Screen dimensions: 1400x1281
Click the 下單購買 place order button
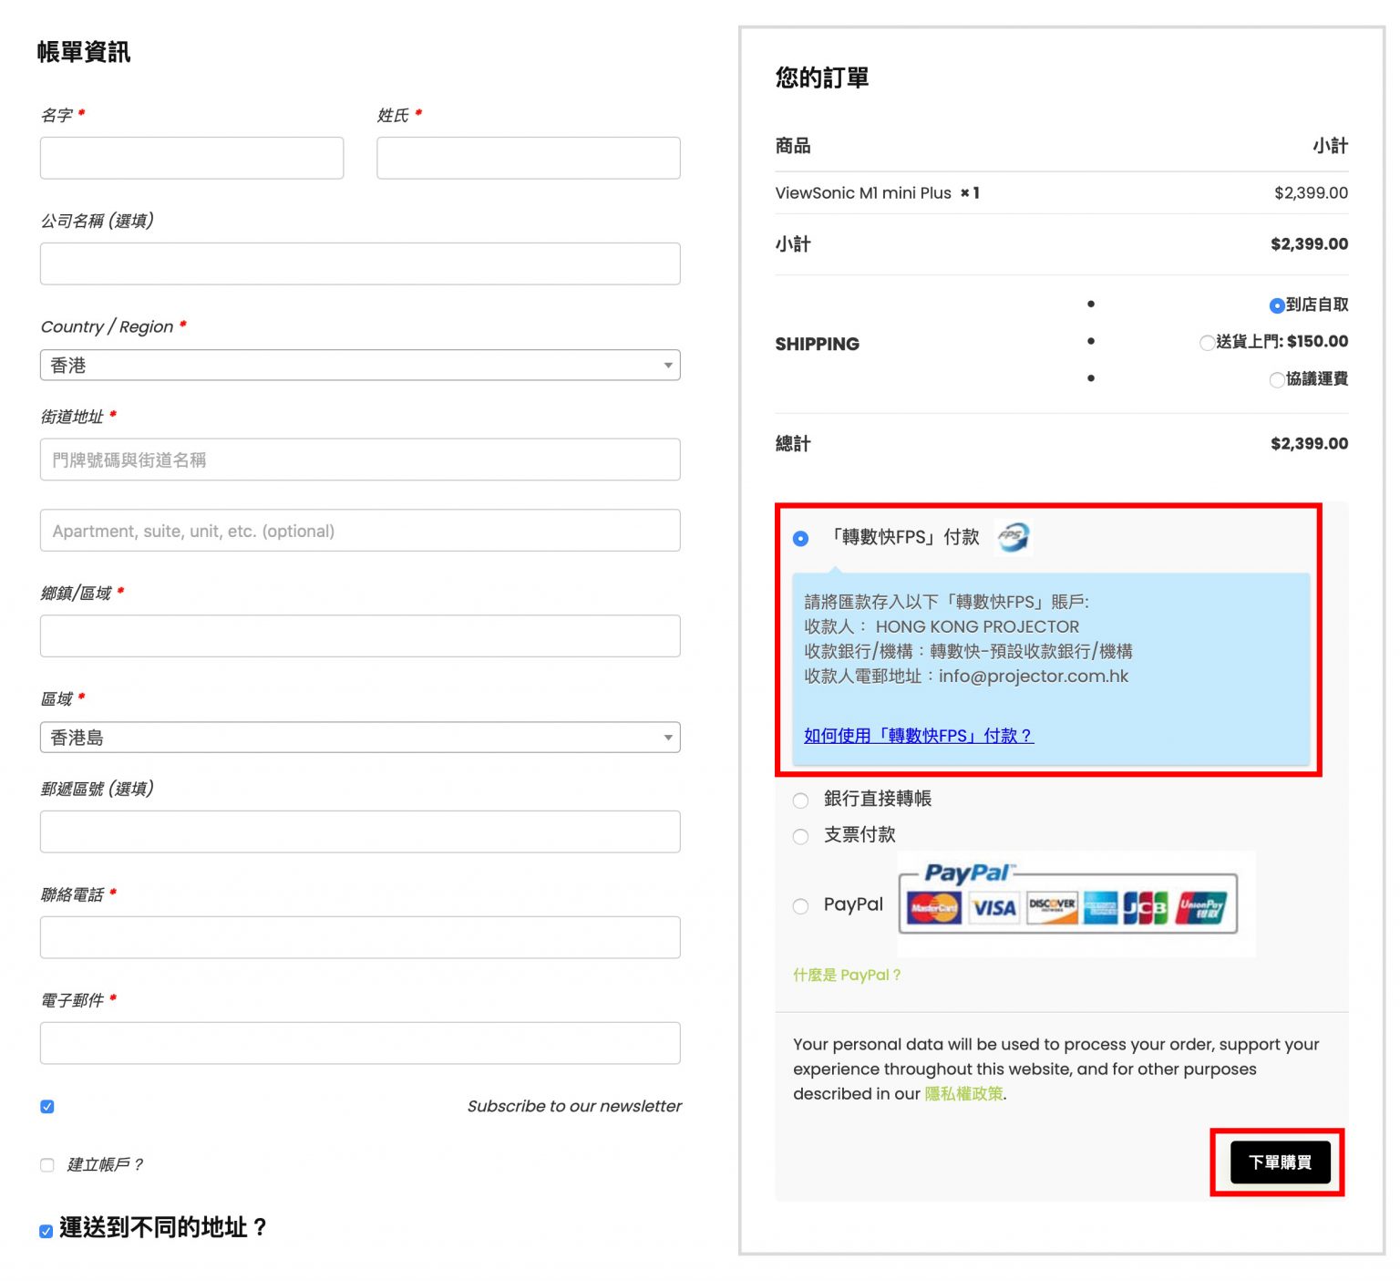tap(1280, 1162)
